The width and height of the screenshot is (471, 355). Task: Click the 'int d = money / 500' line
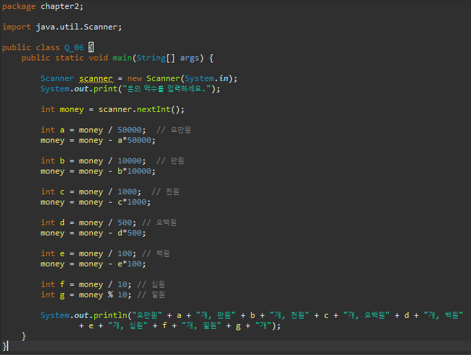click(88, 222)
